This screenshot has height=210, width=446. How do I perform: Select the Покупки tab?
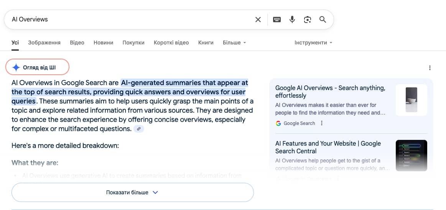click(x=133, y=43)
